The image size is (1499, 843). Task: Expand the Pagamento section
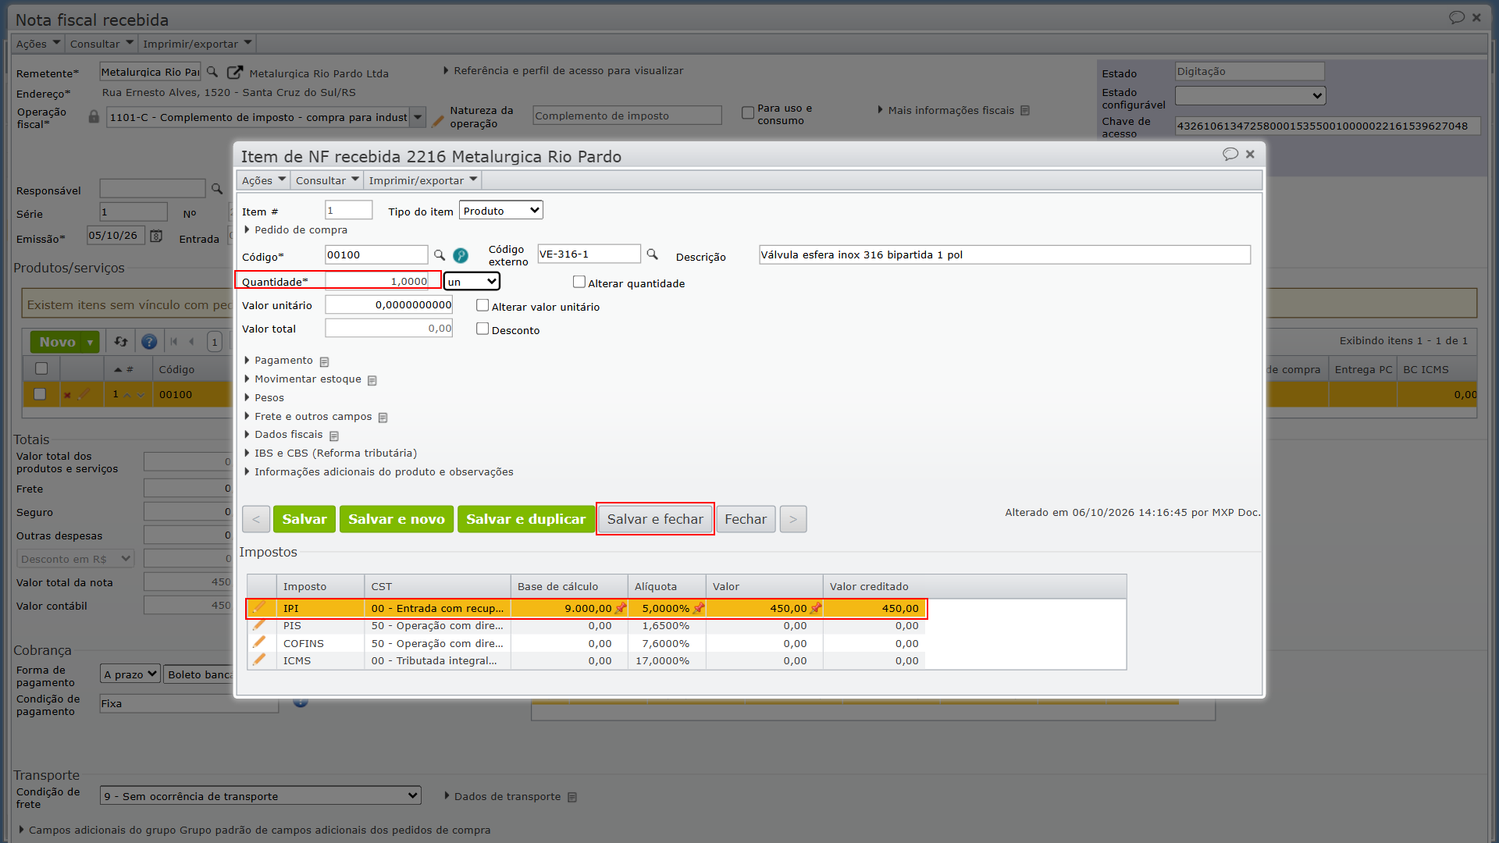[278, 361]
